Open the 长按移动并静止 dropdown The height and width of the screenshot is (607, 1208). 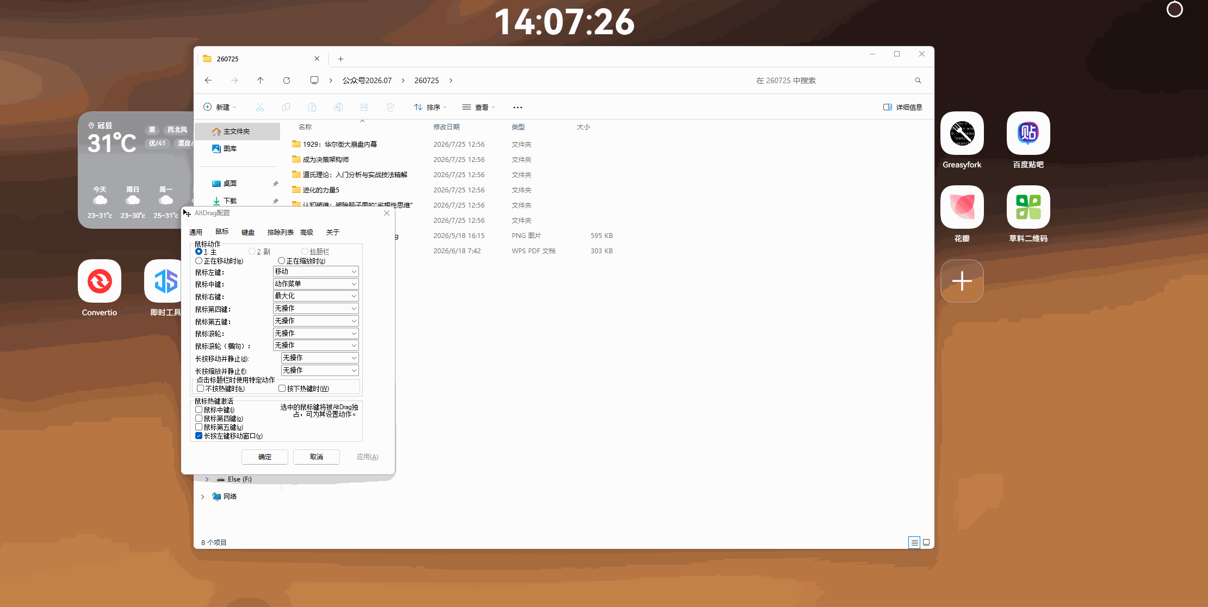(x=320, y=358)
